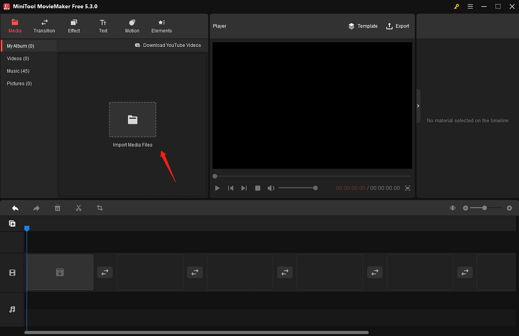Image resolution: width=519 pixels, height=336 pixels.
Task: Click the Crop tool icon
Action: pyautogui.click(x=99, y=208)
